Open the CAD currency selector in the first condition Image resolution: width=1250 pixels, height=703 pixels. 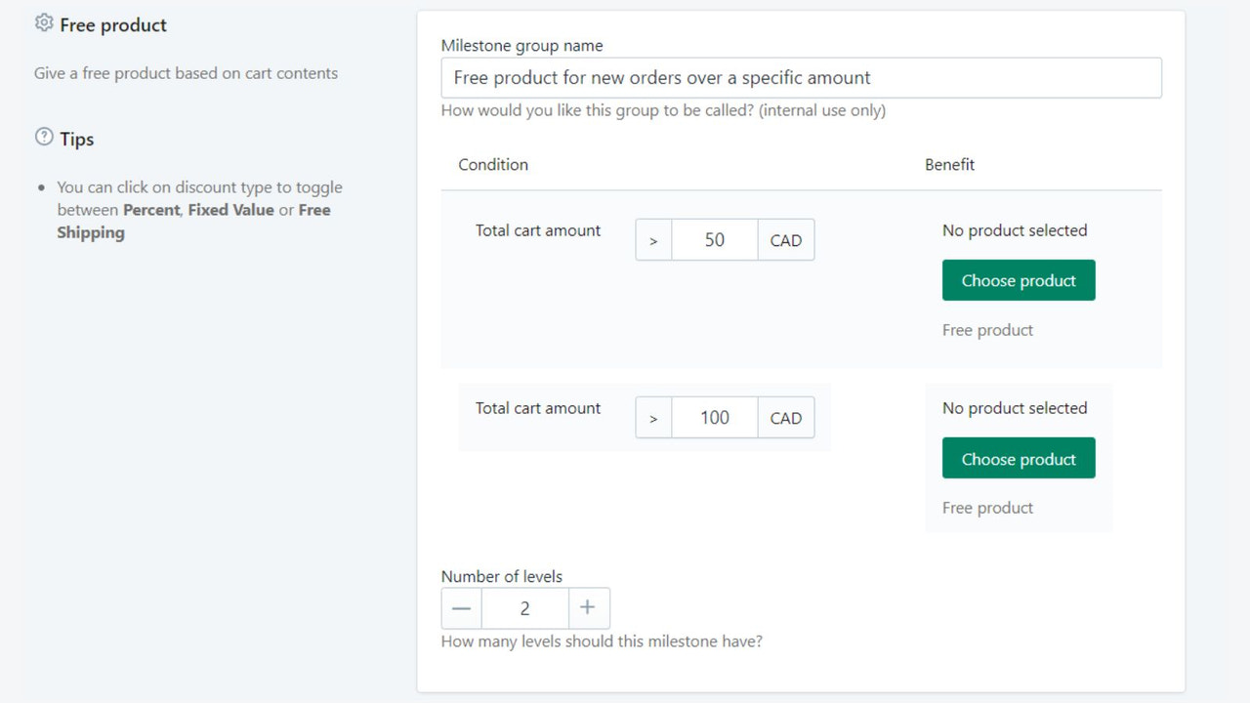(786, 239)
